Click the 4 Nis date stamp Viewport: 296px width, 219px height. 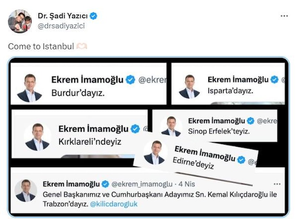187,184
